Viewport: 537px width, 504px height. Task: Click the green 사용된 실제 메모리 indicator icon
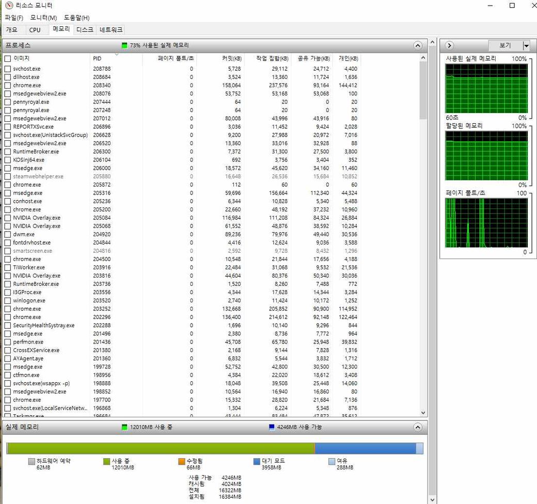click(124, 45)
